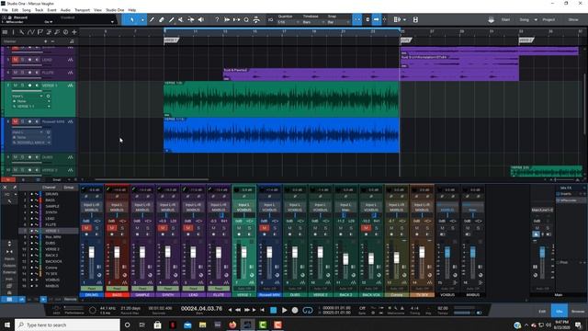Mute the VERSE 1 mixer channel

pyautogui.click(x=239, y=228)
